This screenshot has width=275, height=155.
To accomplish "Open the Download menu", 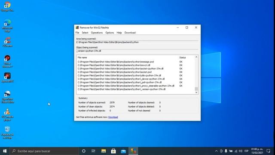I will coord(130,33).
